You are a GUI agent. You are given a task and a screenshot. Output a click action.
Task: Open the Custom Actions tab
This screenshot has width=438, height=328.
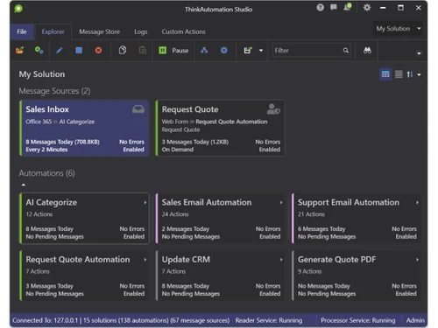[184, 31]
